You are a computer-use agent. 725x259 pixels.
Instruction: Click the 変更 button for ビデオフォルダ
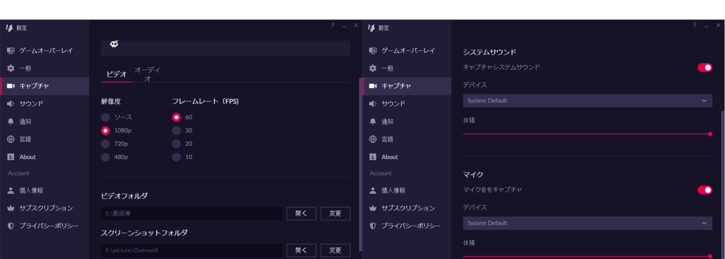tap(335, 213)
